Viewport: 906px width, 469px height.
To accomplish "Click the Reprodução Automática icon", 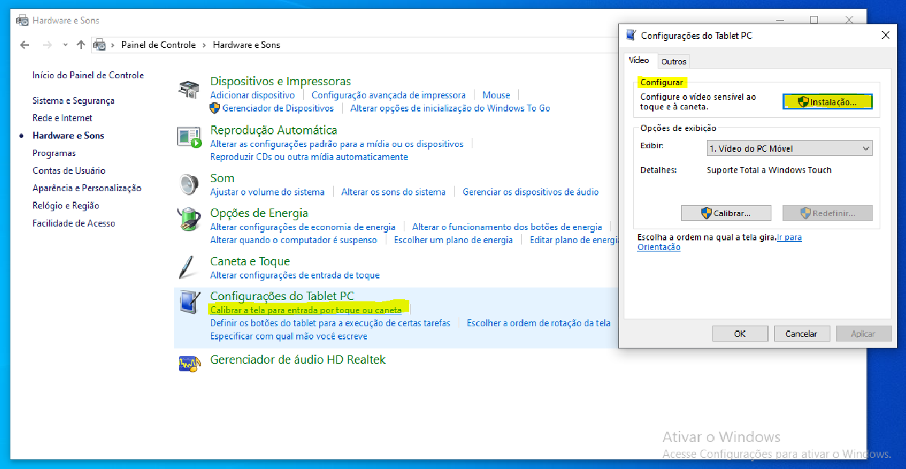I will (189, 137).
